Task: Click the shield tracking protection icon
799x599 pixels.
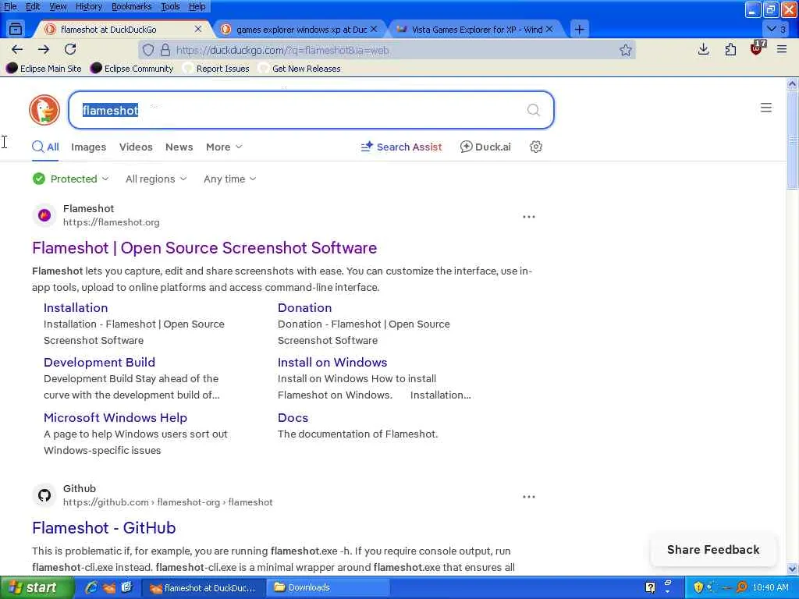Action: (148, 50)
